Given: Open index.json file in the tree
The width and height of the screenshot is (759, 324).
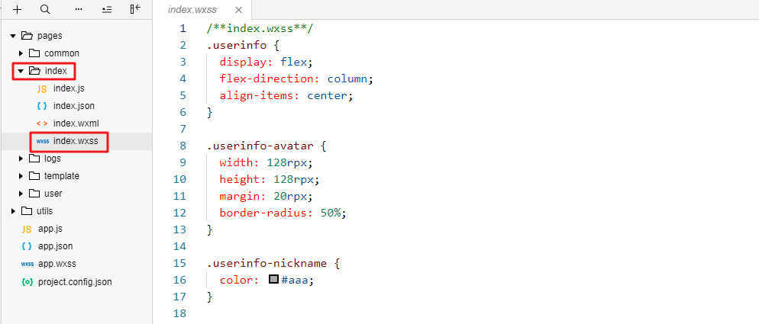Looking at the screenshot, I should click(x=73, y=106).
